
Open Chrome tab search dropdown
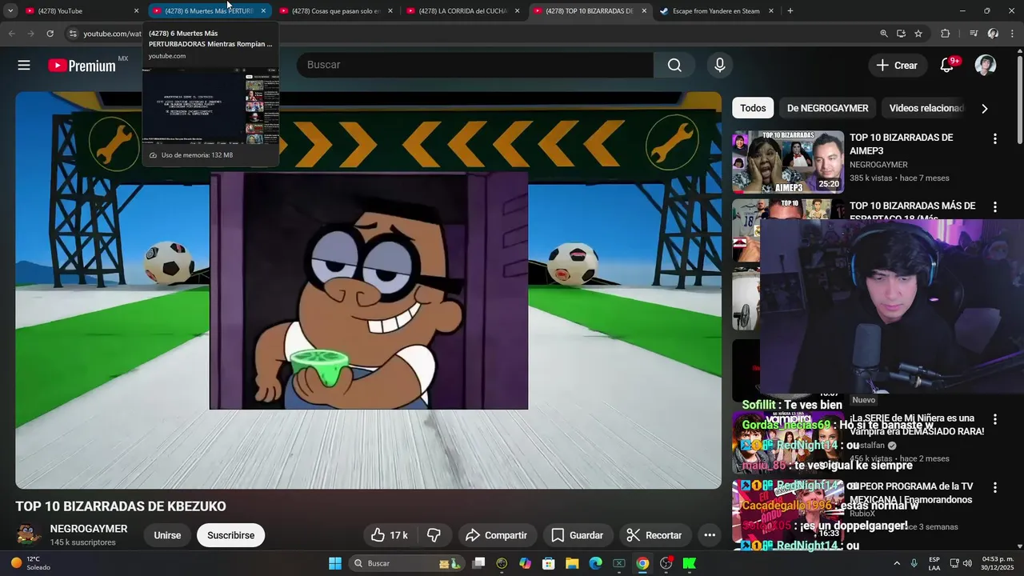(10, 11)
